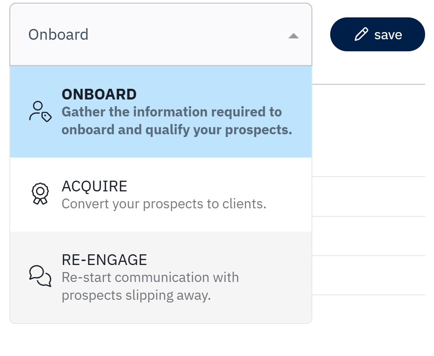Click the pencil icon on the save button
This screenshot has width=434, height=356.
361,34
